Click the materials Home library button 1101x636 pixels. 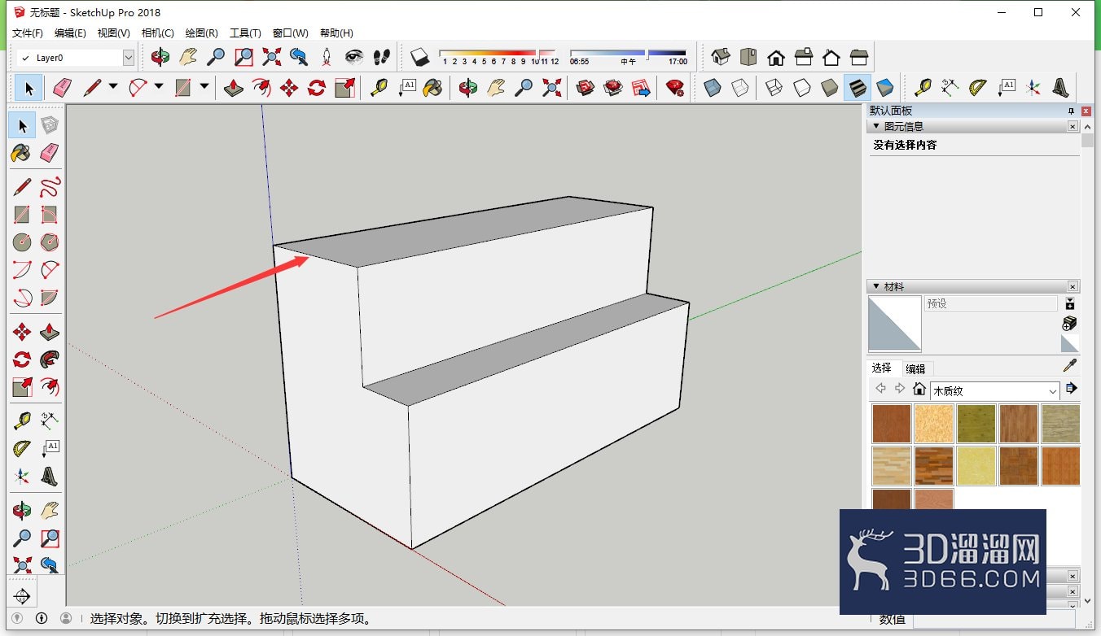click(919, 389)
